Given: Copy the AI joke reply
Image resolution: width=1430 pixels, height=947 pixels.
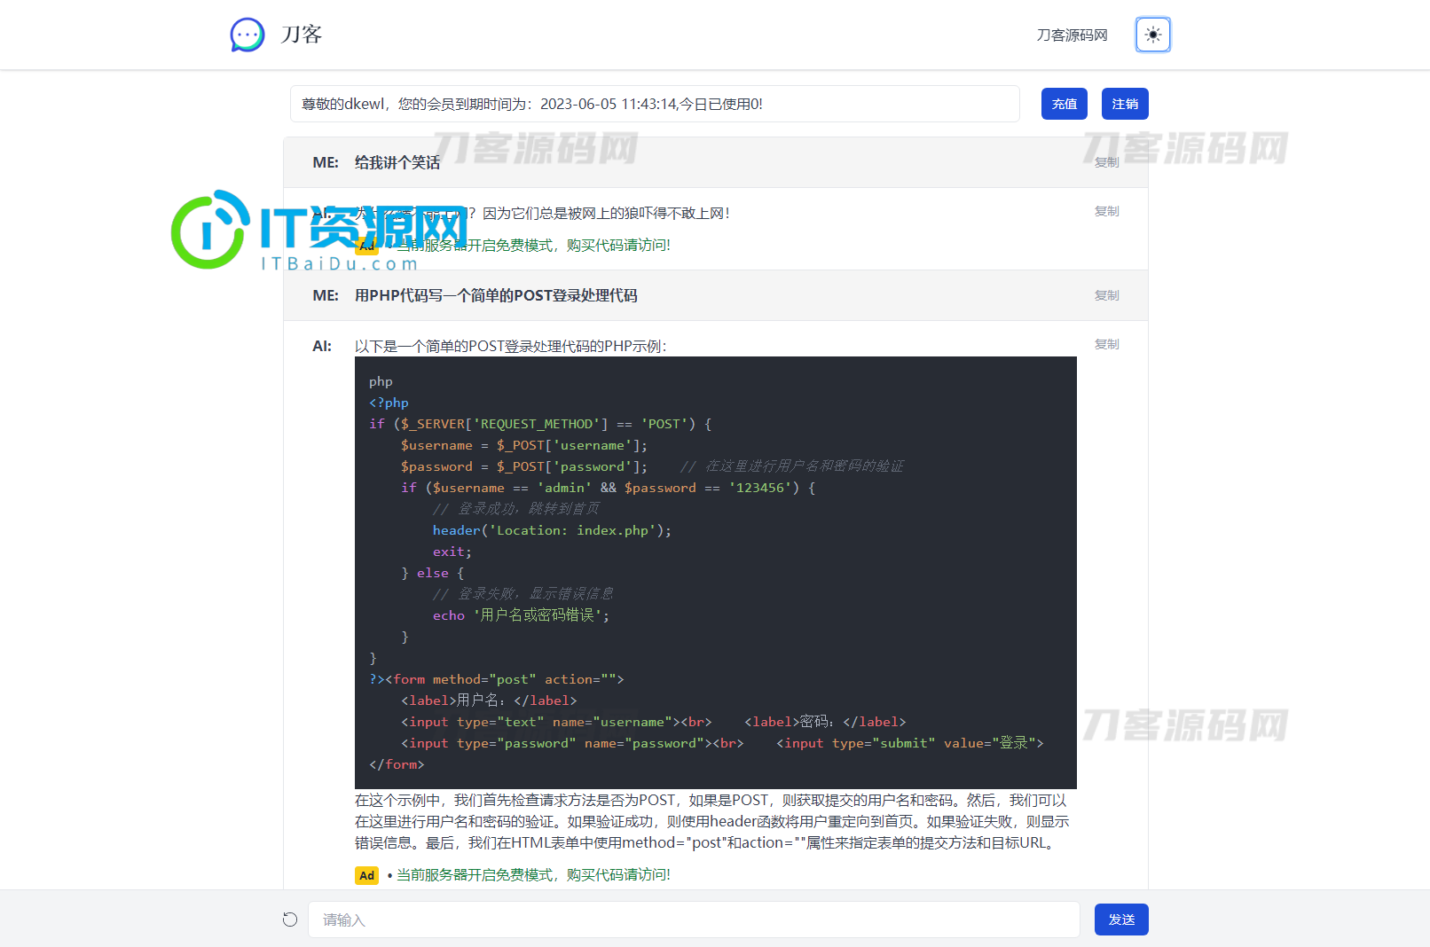Looking at the screenshot, I should [1106, 211].
